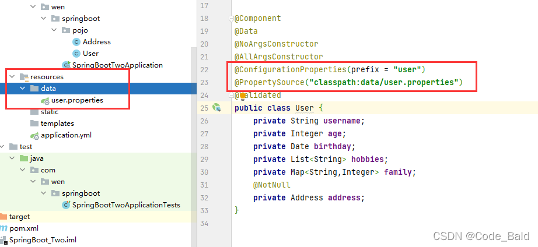
Task: Select the User class icon in tree
Action: click(76, 54)
